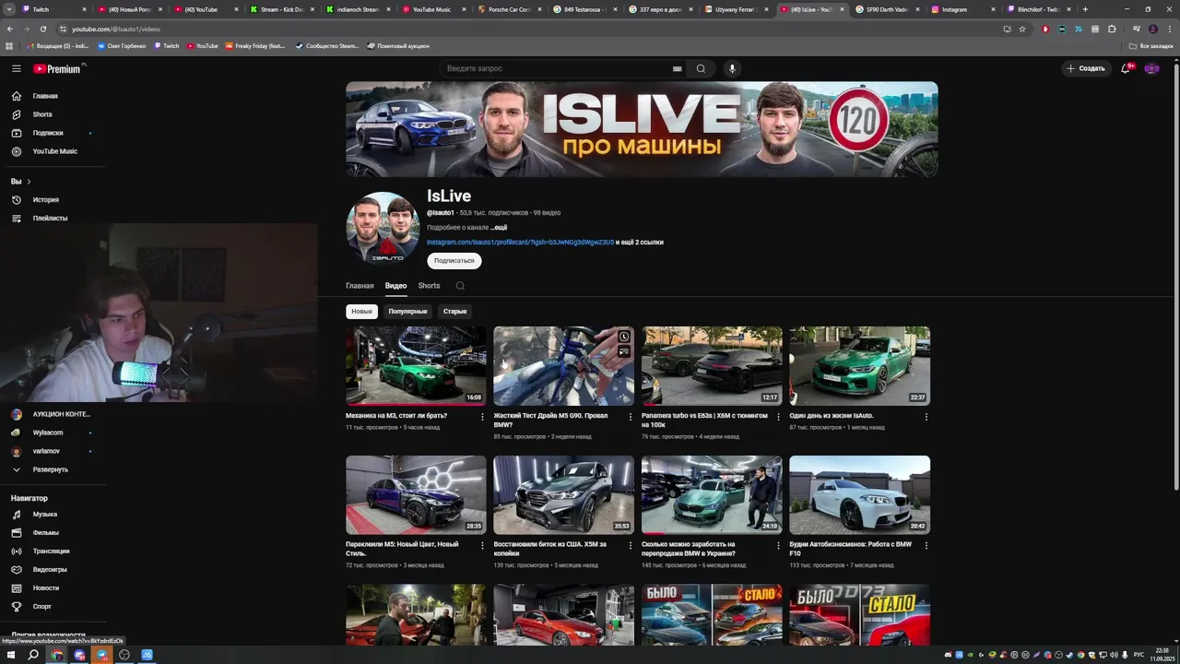Click the Подписаться button
This screenshot has height=664, width=1180.
coord(454,261)
